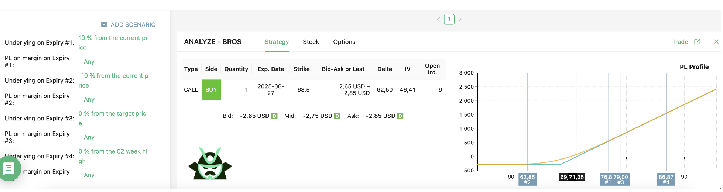The image size is (723, 192).
Task: Open Underlying on Expiry #1 value dropdown
Action: (x=113, y=42)
